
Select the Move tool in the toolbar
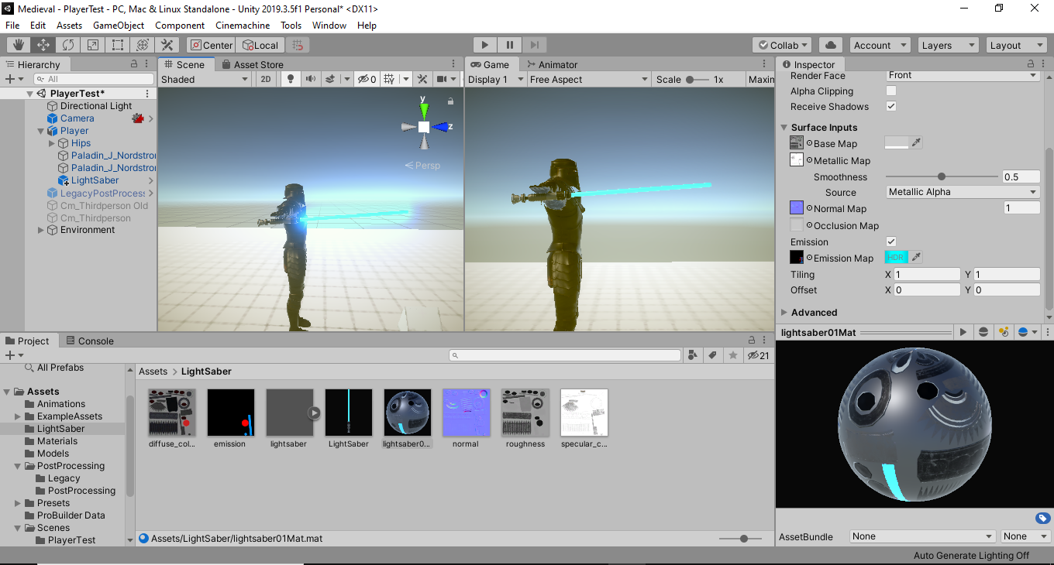(43, 45)
